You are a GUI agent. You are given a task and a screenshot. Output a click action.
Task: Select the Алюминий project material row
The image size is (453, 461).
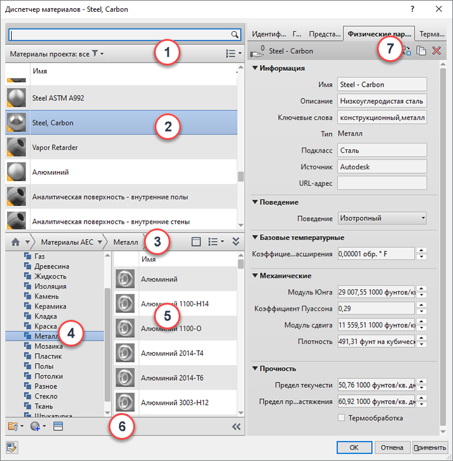coord(121,172)
